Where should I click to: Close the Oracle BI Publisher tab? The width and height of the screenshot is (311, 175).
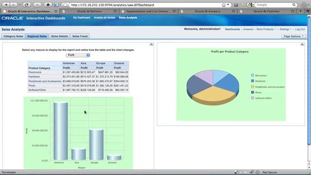293,11
